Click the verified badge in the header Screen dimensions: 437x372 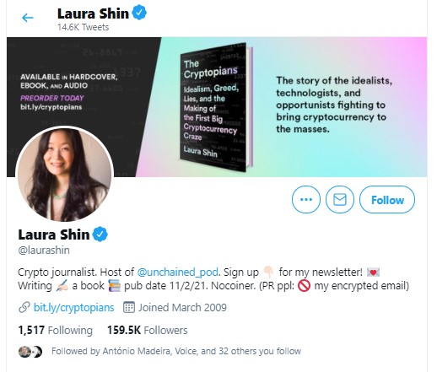click(139, 13)
